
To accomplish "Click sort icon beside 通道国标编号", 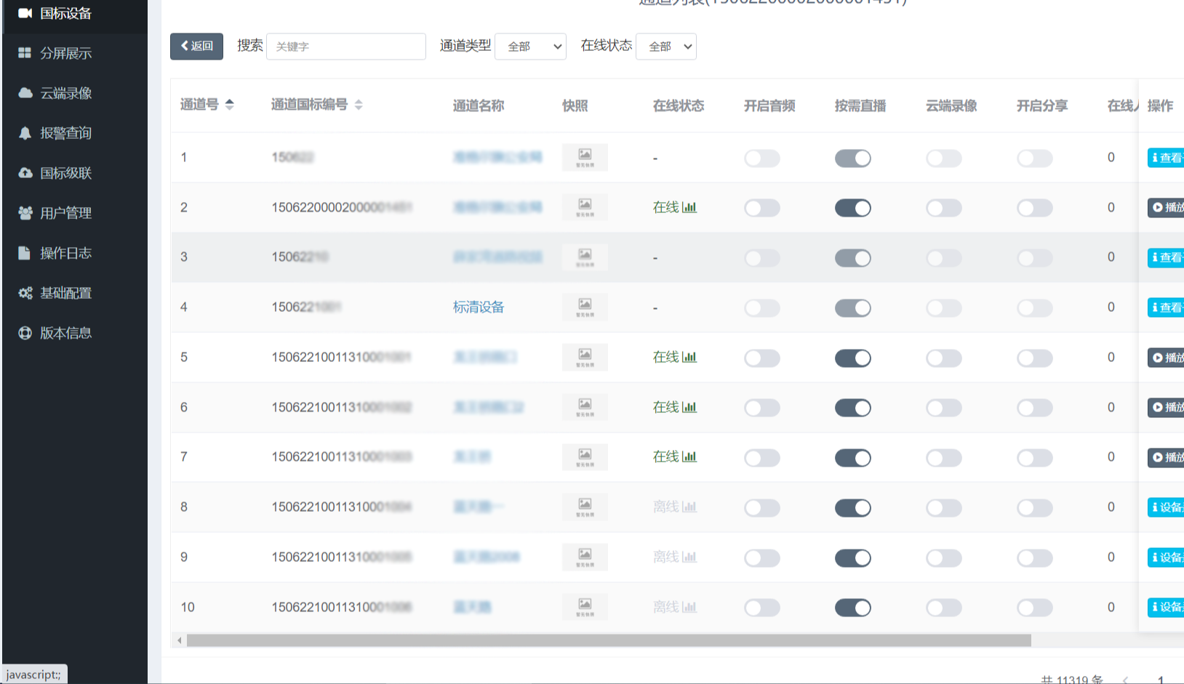I will [359, 105].
